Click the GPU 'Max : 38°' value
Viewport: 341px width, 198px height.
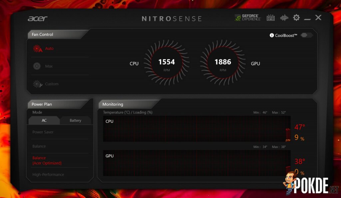point(279,147)
